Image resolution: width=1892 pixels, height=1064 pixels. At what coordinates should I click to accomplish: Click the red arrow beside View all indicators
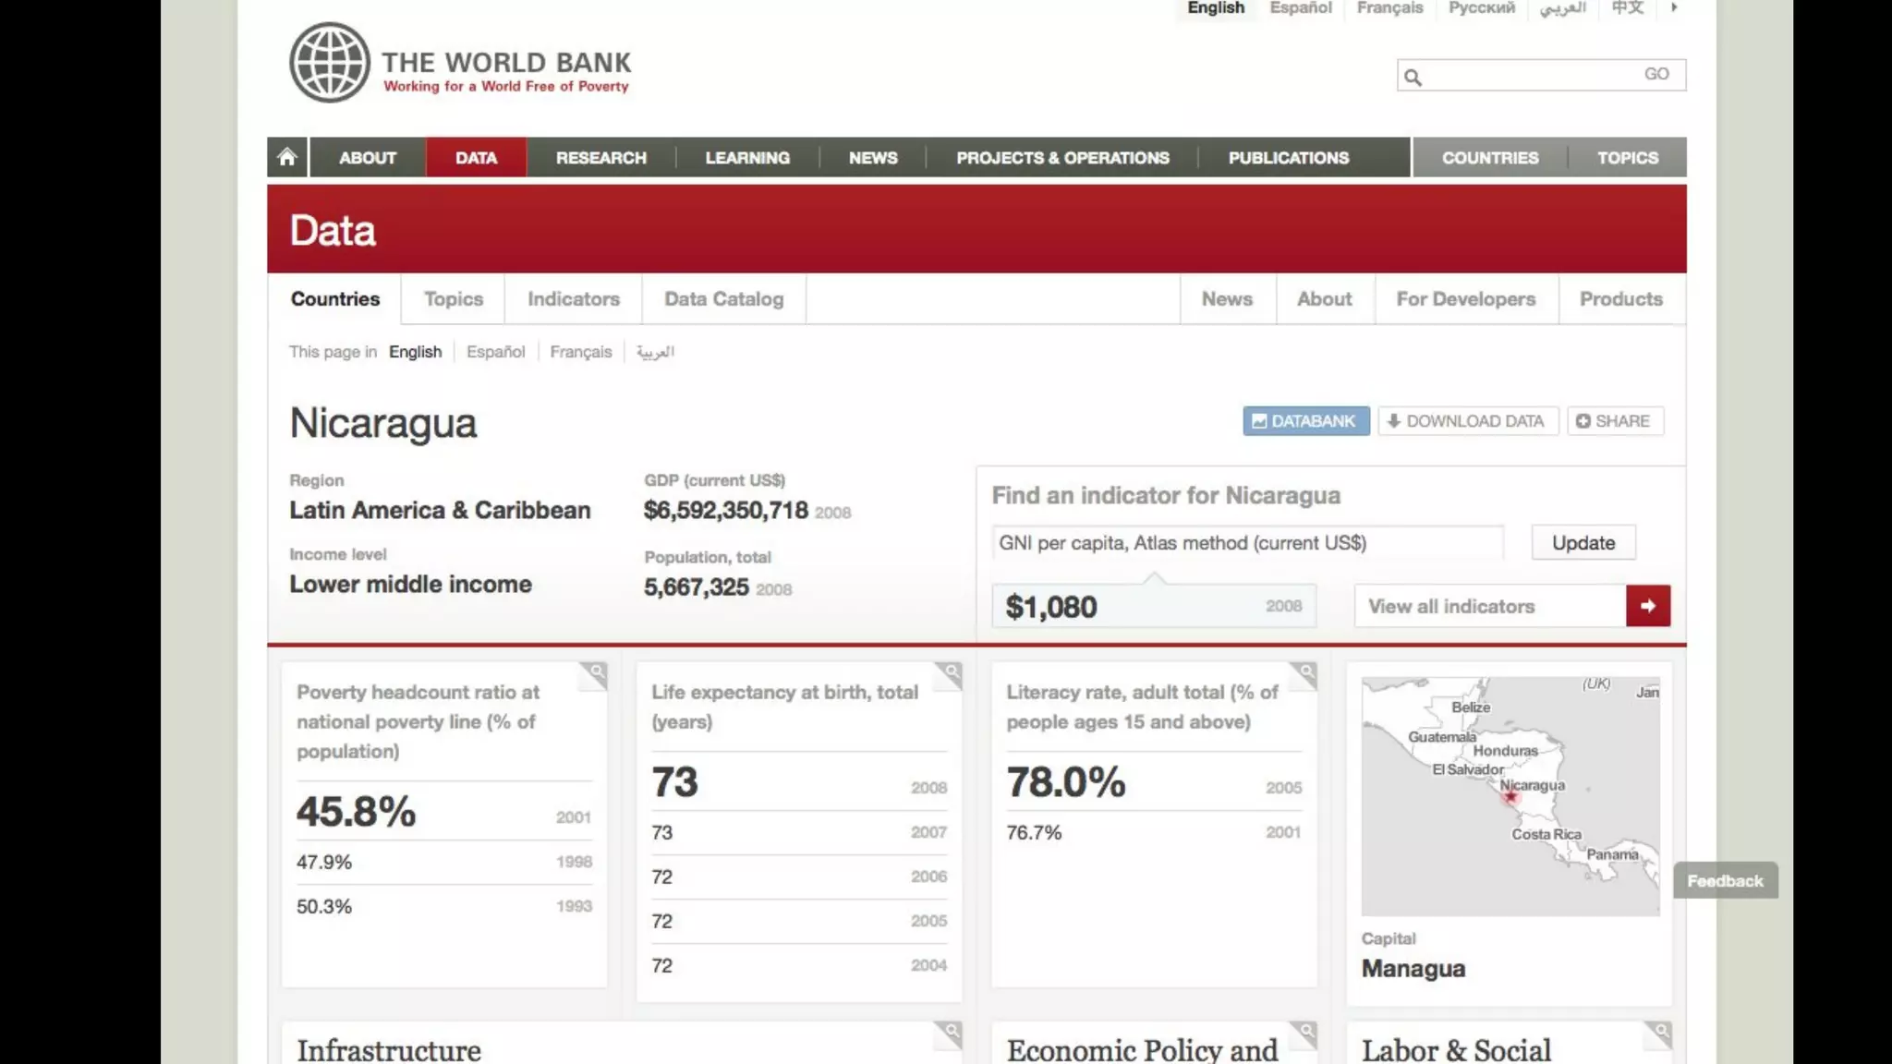click(1647, 606)
